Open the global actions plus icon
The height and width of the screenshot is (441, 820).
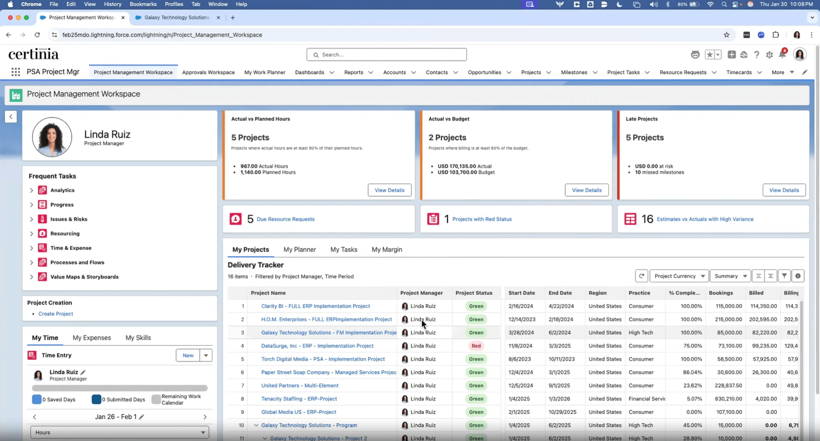pos(732,54)
